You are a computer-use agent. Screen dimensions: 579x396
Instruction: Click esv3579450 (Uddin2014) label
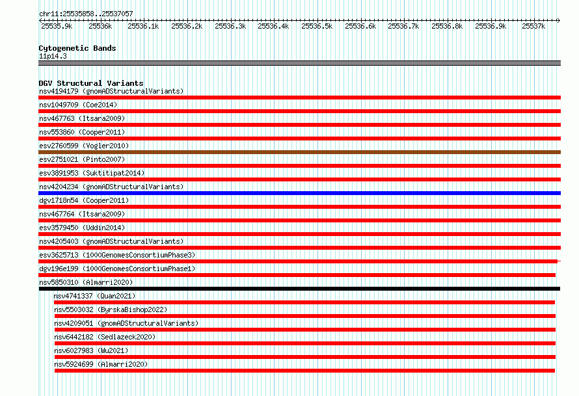click(82, 228)
